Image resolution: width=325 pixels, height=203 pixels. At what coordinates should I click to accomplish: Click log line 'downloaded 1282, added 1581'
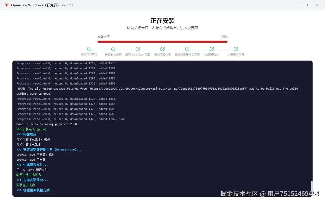[66, 68]
